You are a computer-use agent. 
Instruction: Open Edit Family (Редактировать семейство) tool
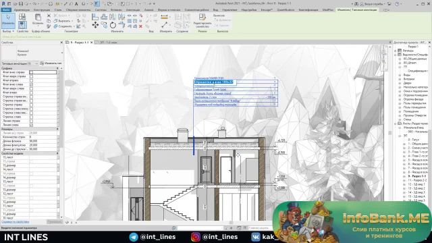[x=202, y=20]
